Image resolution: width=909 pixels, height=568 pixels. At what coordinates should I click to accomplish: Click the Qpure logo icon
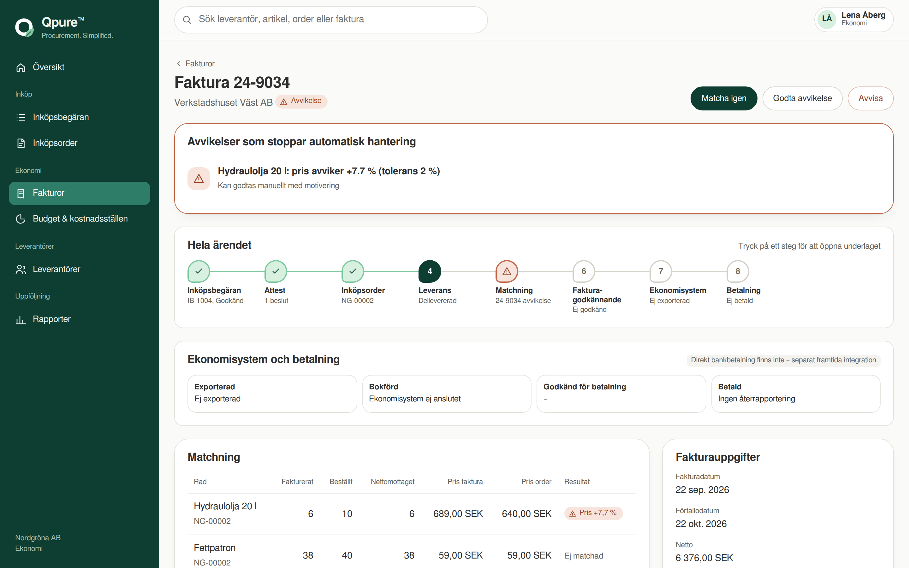coord(24,27)
